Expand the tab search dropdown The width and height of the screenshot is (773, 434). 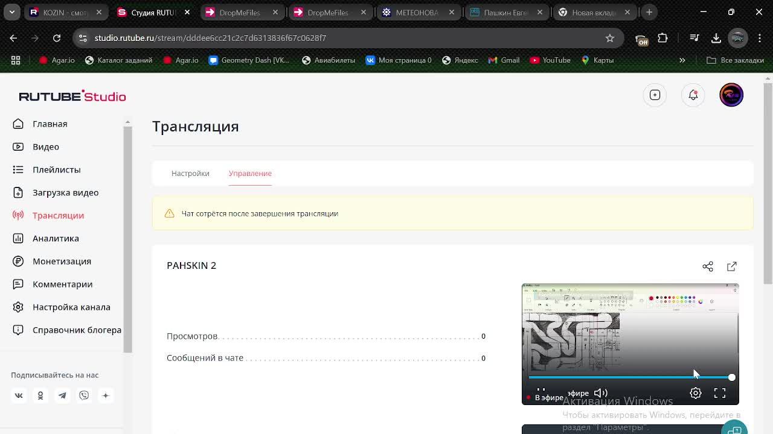[11, 12]
